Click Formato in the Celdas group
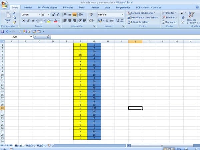Screen dimensions: 200x150 pyautogui.click(x=170, y=22)
